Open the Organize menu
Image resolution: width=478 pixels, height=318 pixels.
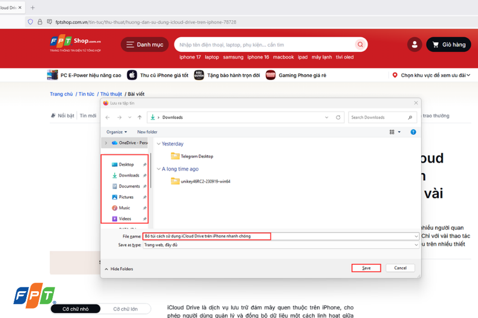point(117,132)
